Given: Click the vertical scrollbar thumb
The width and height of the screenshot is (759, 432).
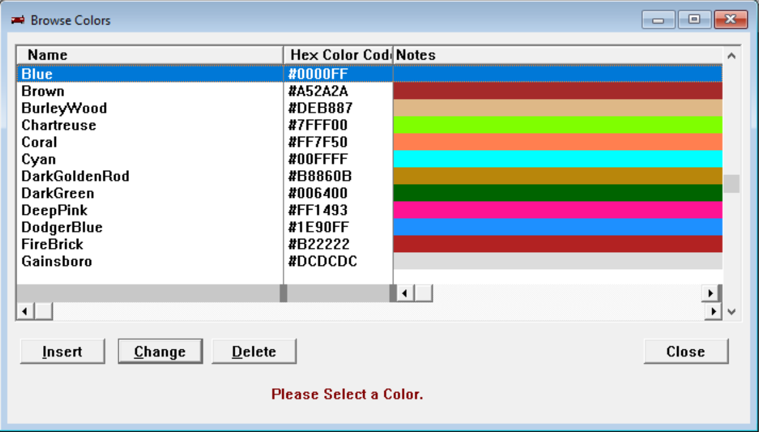Looking at the screenshot, I should click(x=732, y=183).
